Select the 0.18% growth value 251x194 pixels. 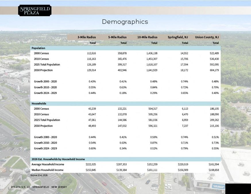123,93
